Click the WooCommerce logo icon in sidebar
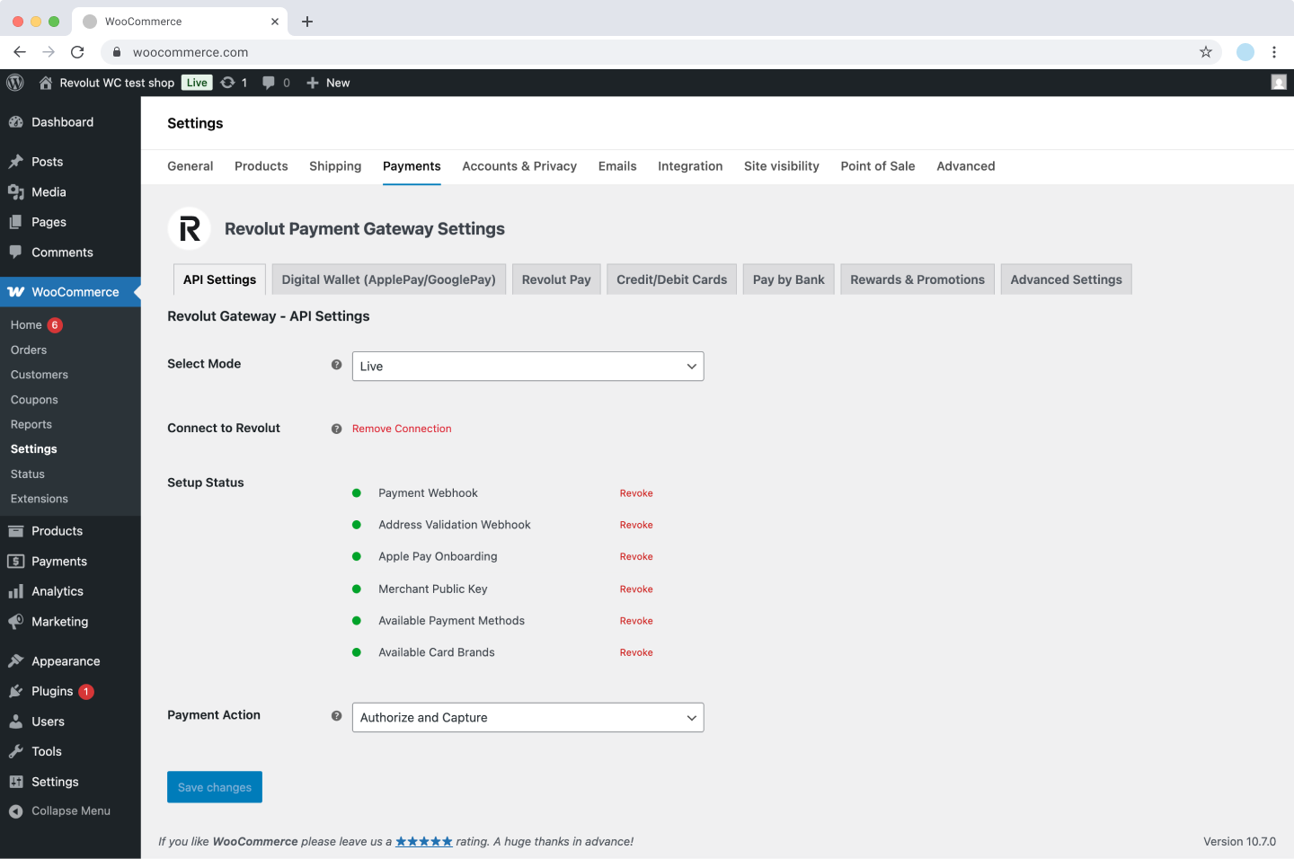1294x859 pixels. coord(16,292)
